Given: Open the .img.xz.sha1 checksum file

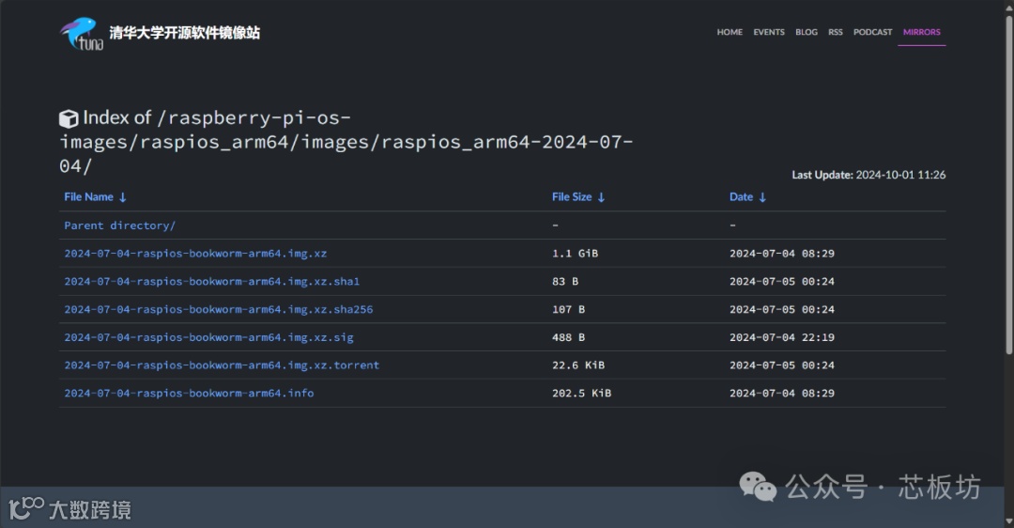Looking at the screenshot, I should pos(211,281).
